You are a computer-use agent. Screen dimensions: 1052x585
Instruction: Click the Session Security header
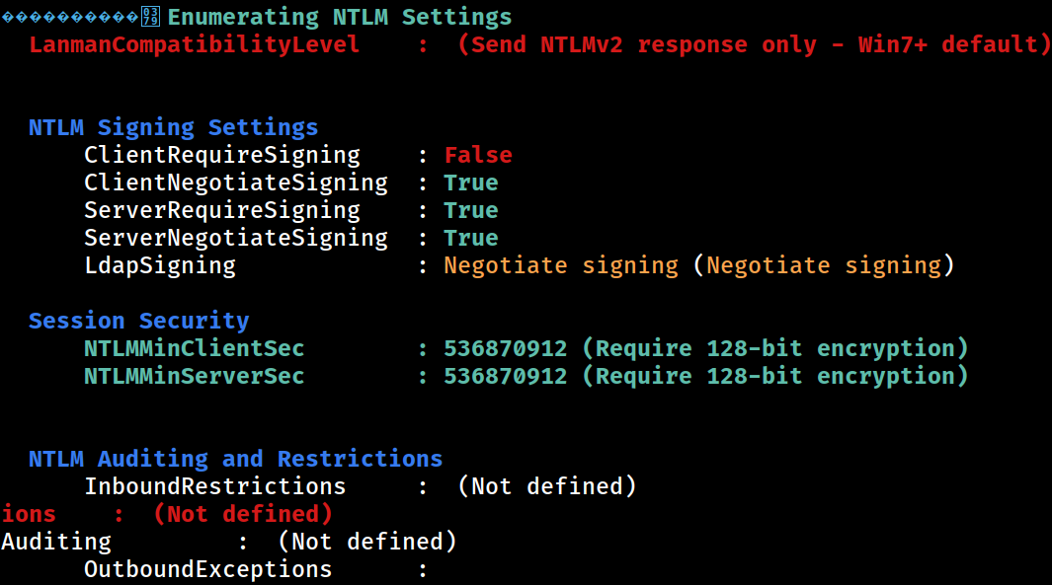tap(139, 321)
